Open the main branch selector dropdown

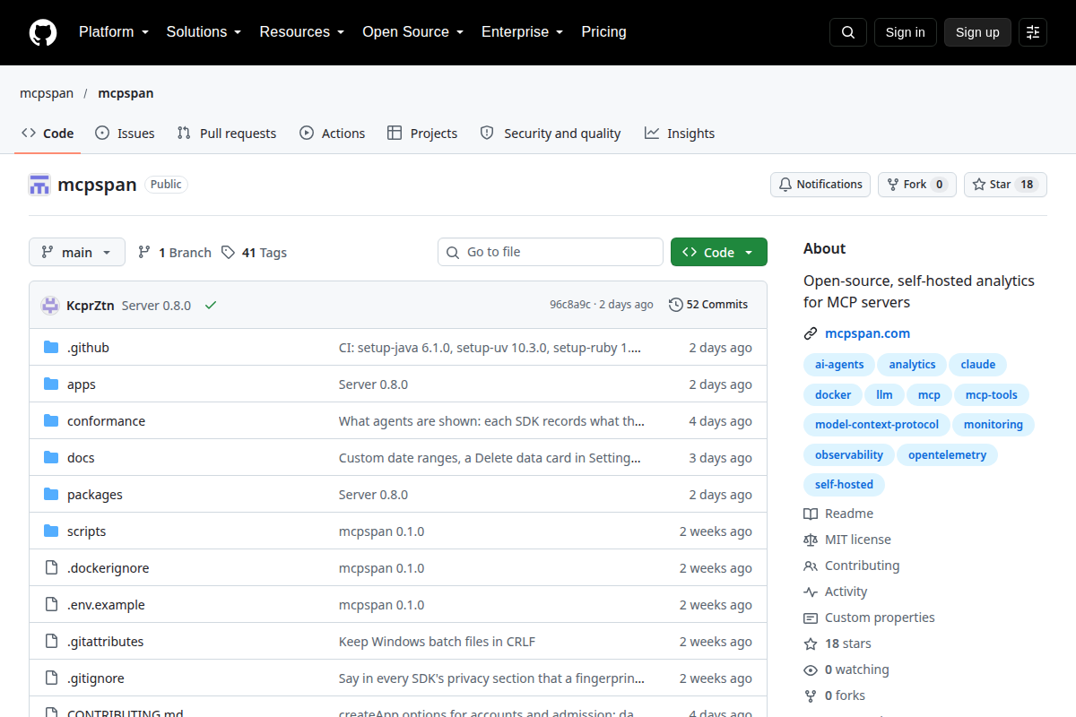click(77, 253)
